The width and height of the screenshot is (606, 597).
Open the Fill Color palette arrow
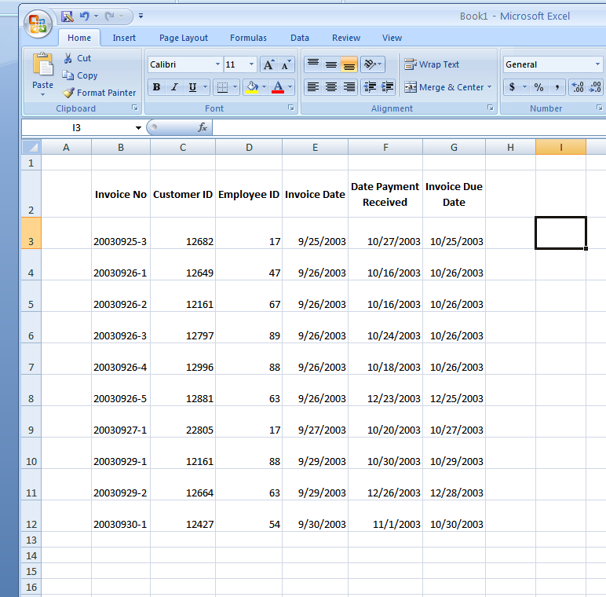[265, 87]
